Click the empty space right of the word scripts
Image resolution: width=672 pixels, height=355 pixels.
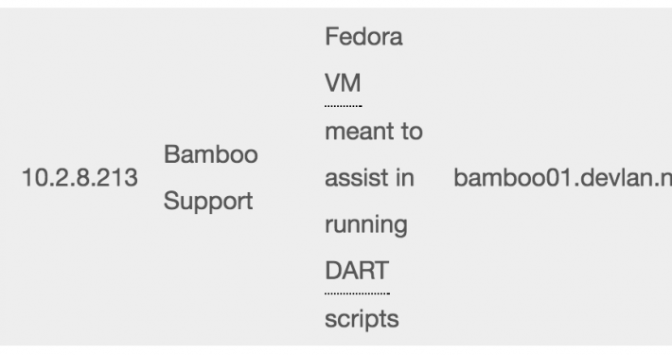(536, 319)
